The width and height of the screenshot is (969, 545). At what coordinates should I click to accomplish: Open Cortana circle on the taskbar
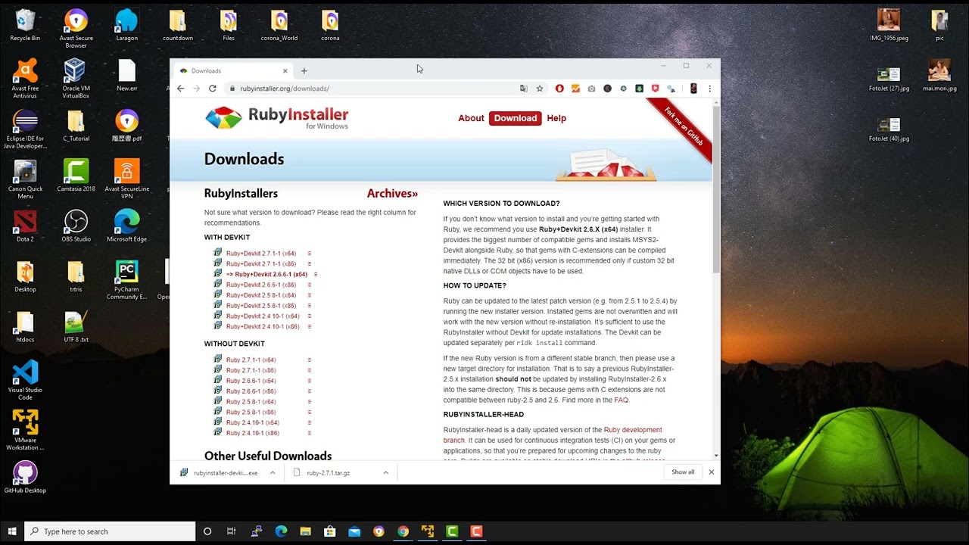coord(207,531)
